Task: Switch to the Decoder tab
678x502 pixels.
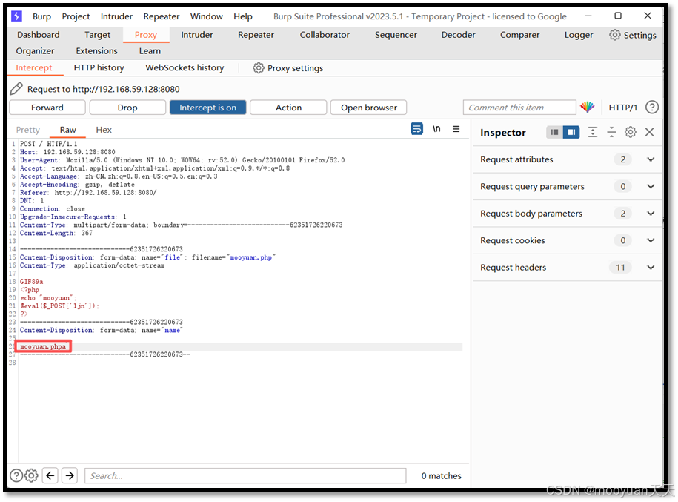Action: point(459,35)
